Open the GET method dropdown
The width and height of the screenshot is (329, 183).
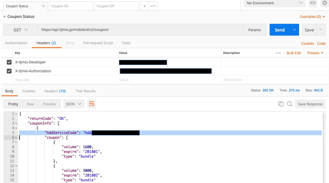(x=21, y=30)
